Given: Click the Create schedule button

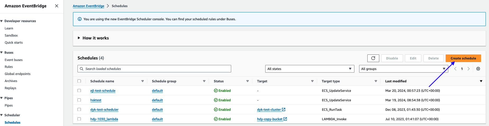Looking at the screenshot, I should tap(463, 58).
